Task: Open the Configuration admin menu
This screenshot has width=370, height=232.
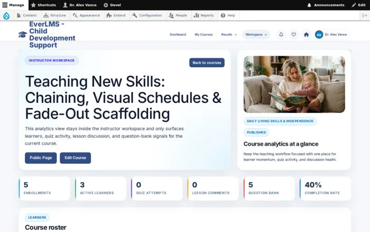Action: pos(147,15)
